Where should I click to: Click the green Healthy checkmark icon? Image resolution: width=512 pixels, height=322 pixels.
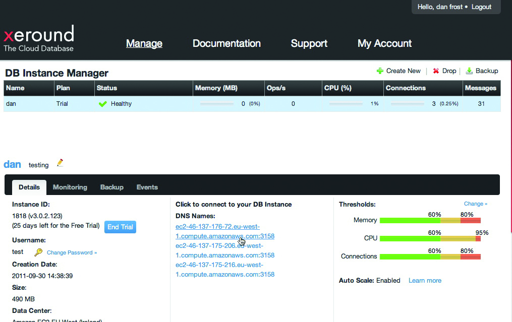(x=103, y=104)
